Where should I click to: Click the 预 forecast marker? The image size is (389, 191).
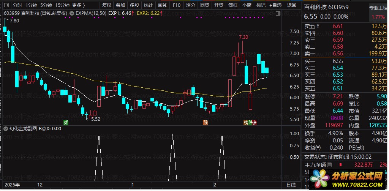(x=205, y=122)
